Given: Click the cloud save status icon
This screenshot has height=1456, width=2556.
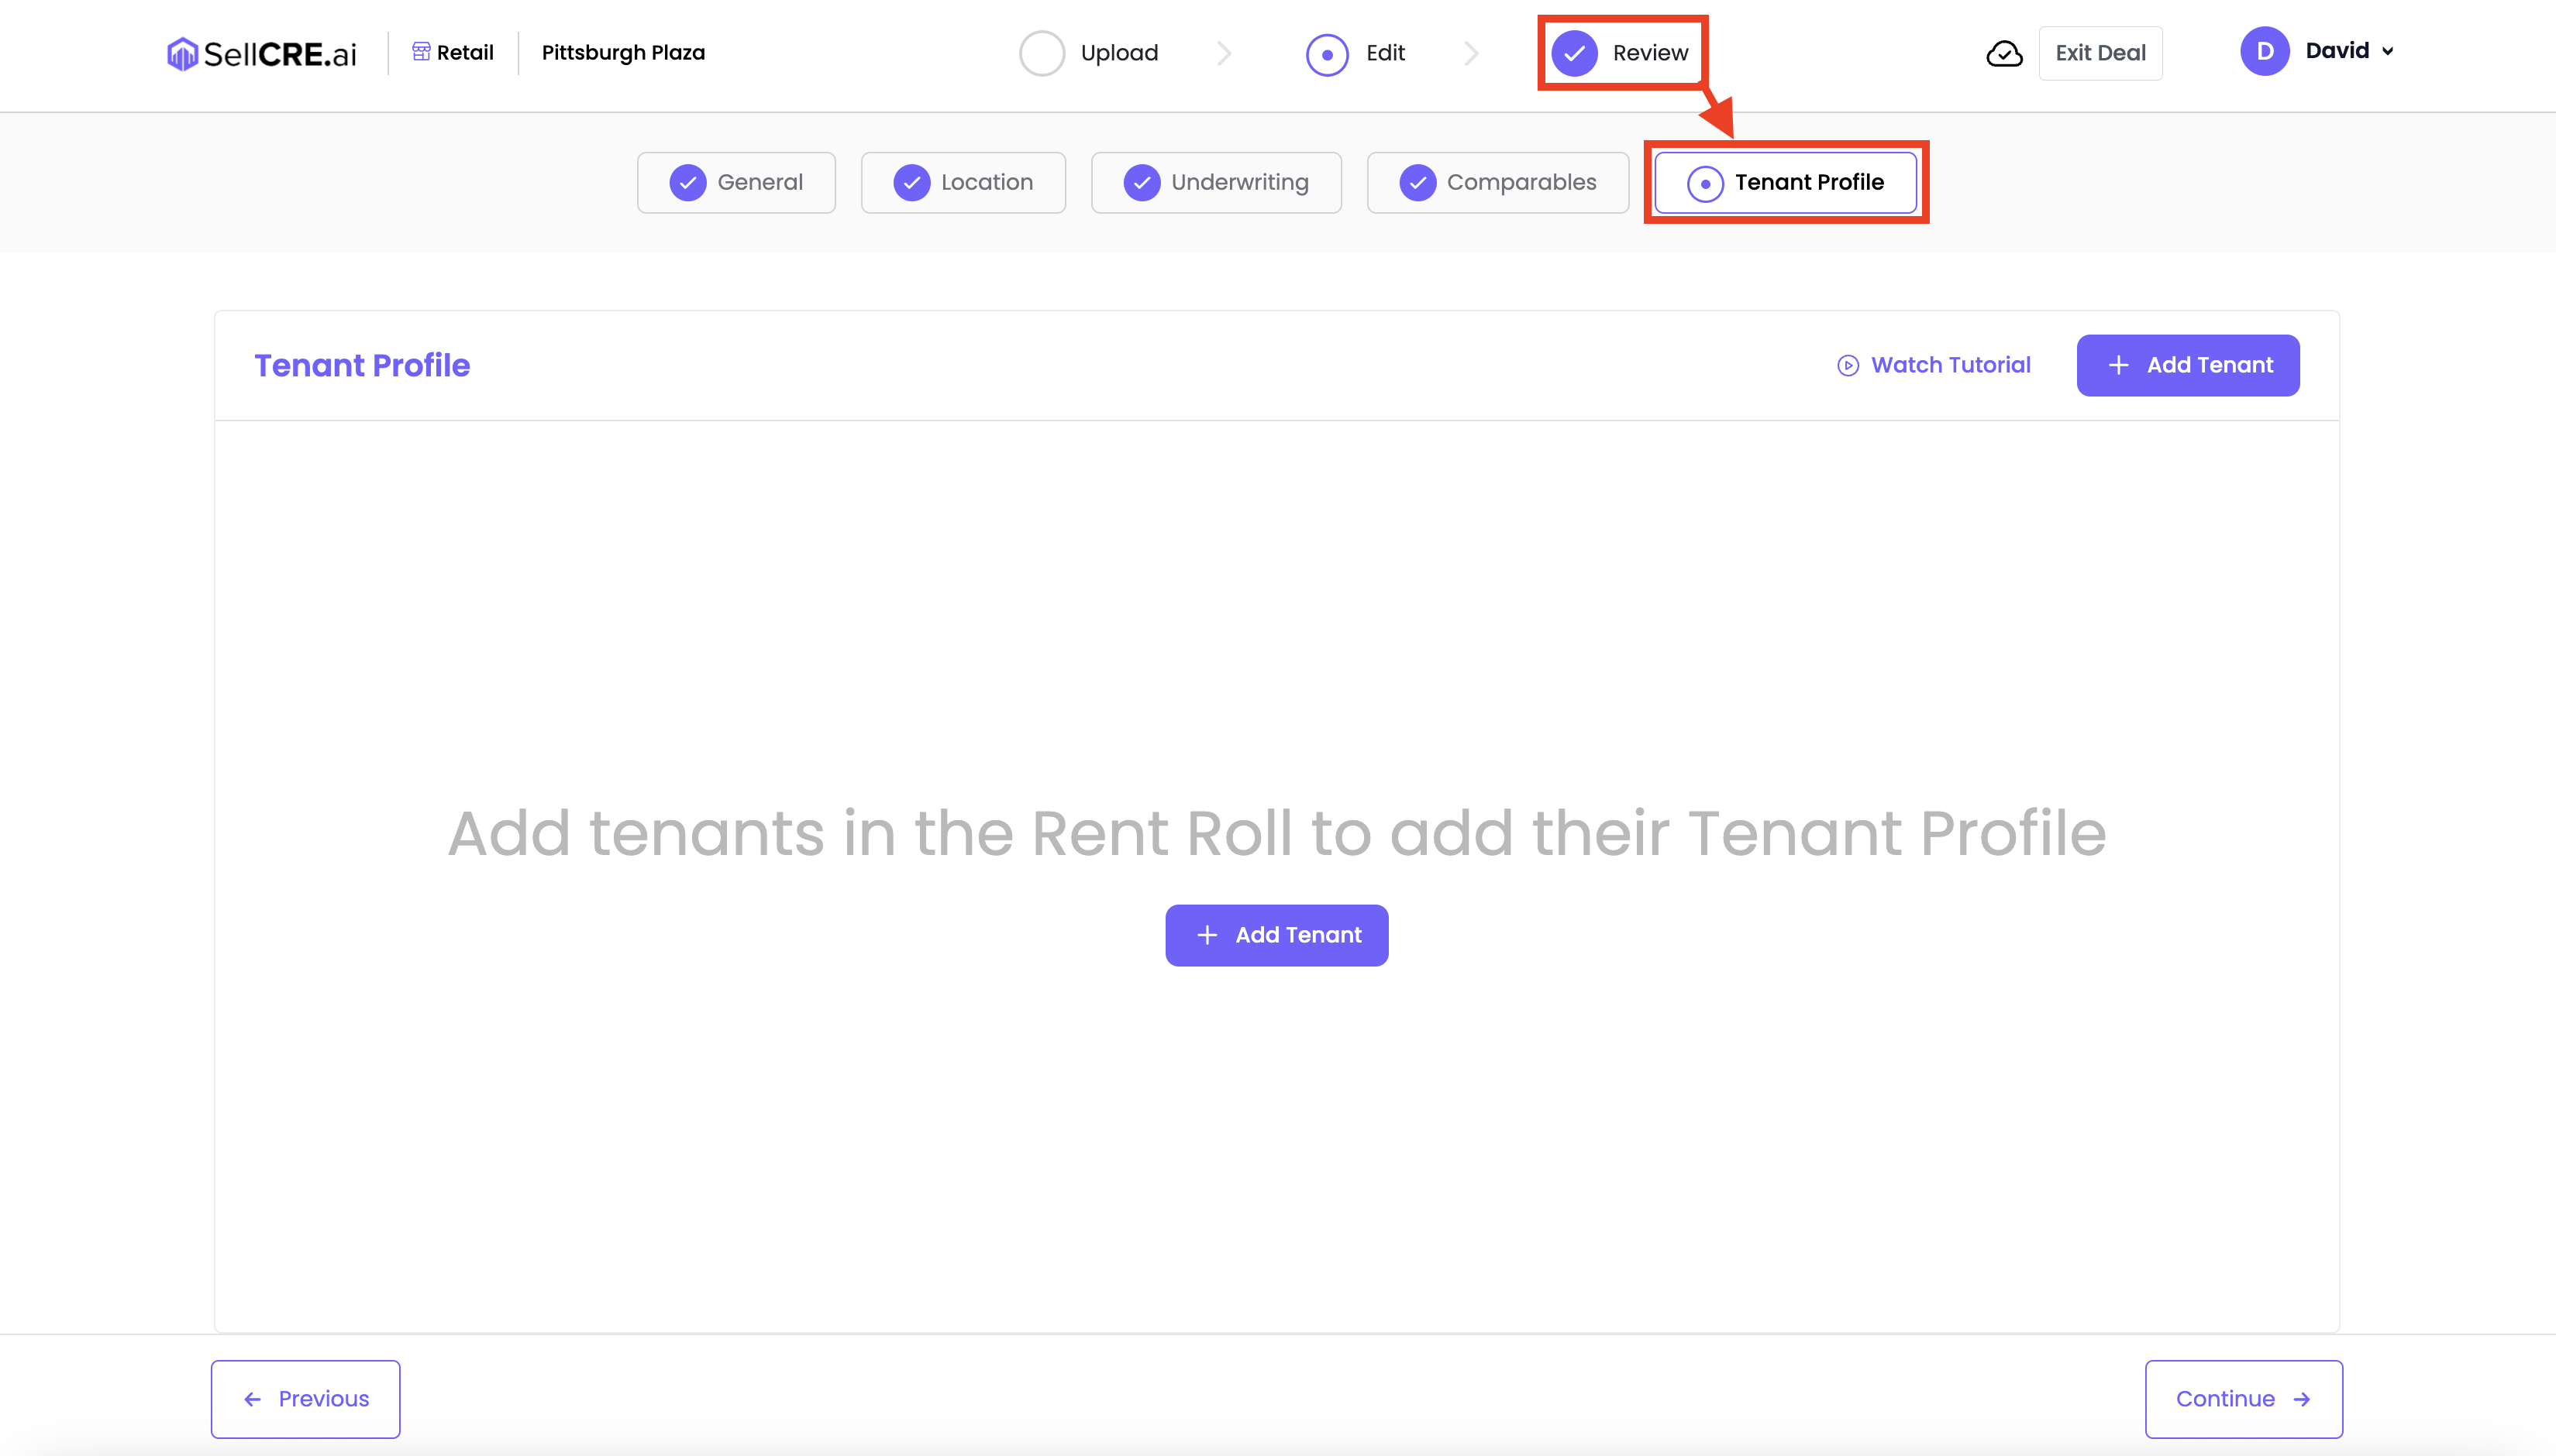Looking at the screenshot, I should pos(2003,53).
